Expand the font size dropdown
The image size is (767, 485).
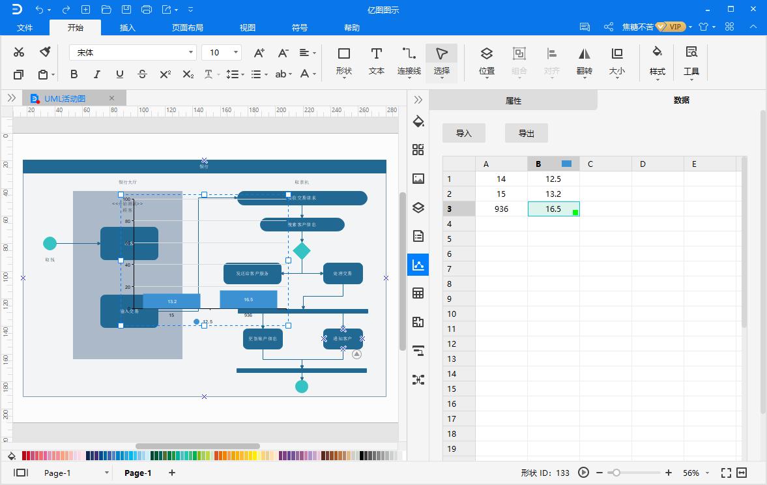point(236,52)
